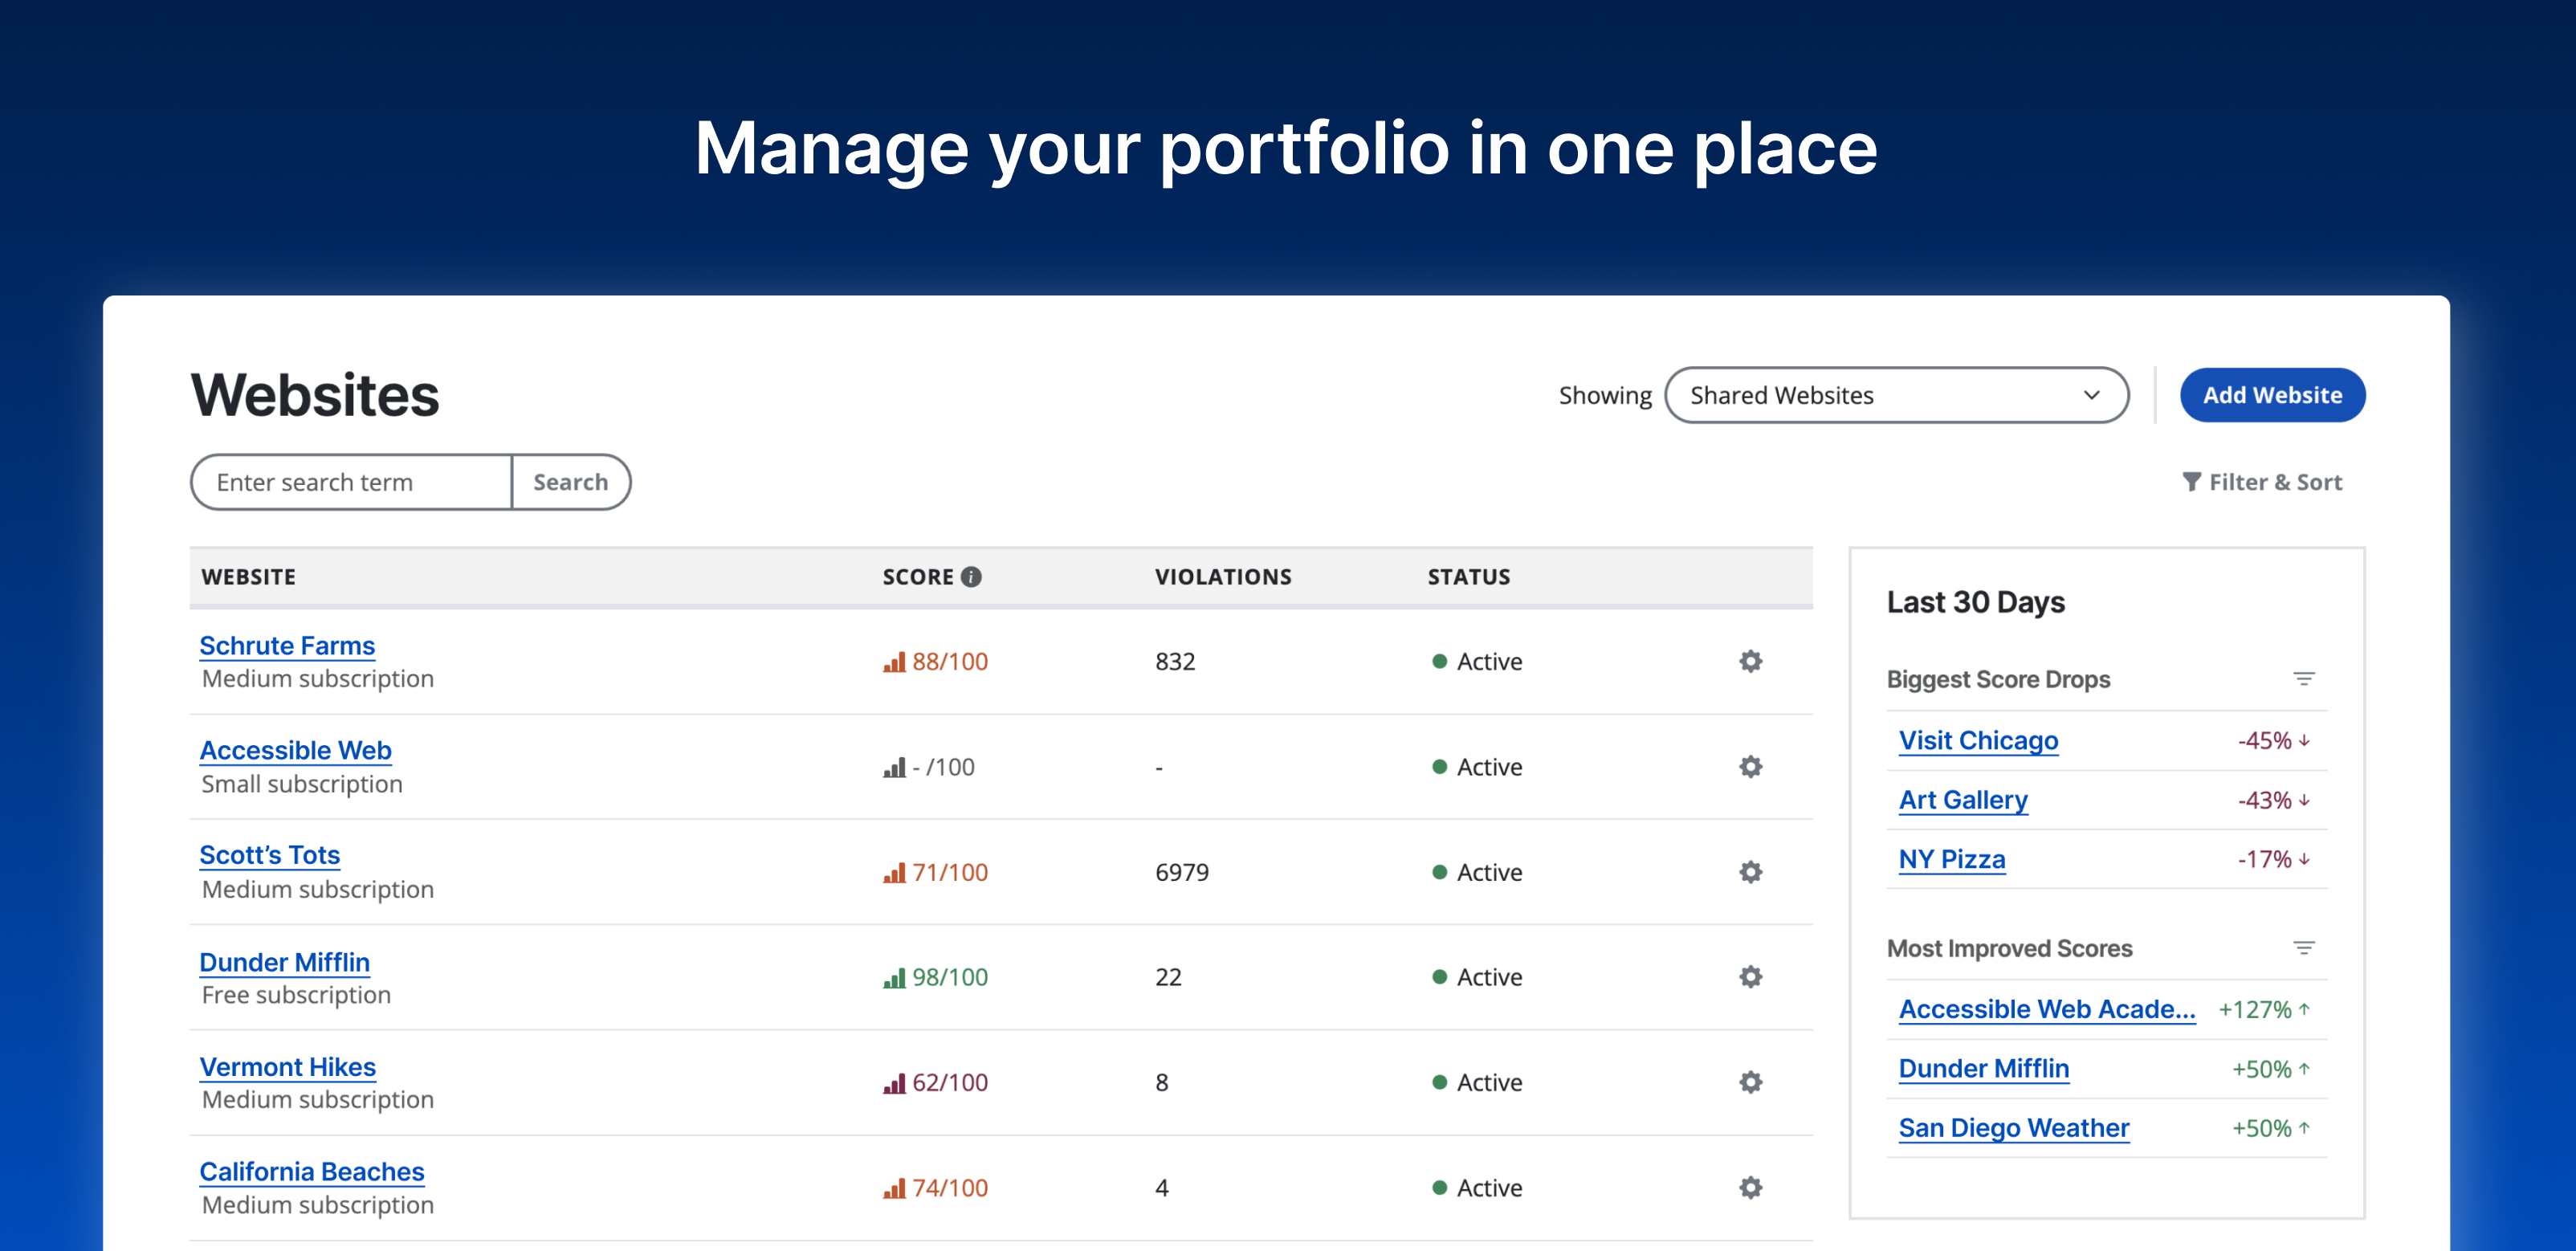The height and width of the screenshot is (1251, 2576).
Task: Open settings gear for Dunder Mifflin row
Action: (x=1750, y=977)
